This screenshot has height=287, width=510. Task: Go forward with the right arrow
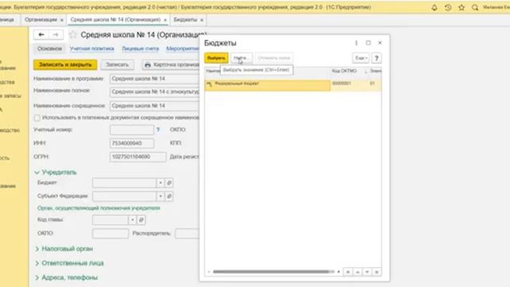click(x=56, y=34)
